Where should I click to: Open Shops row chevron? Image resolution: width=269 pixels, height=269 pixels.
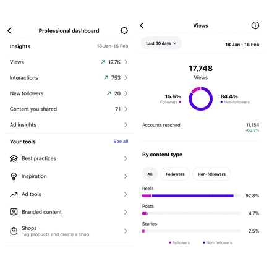(126, 231)
